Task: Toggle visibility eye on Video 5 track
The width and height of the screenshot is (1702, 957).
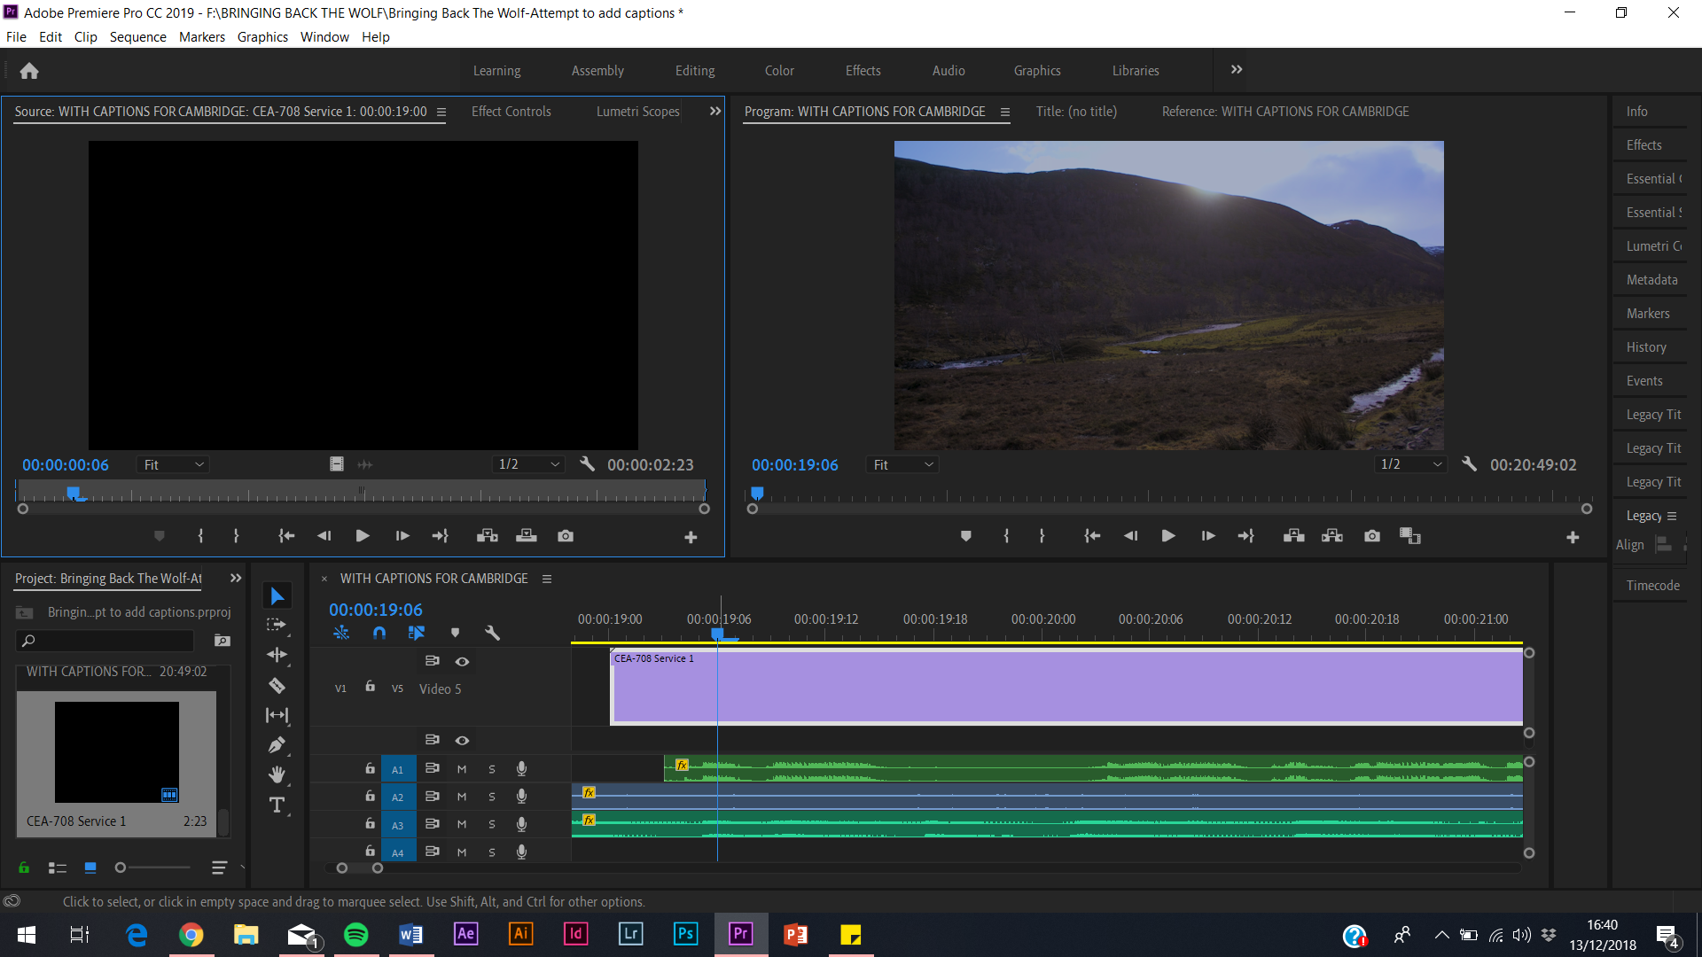Action: point(462,660)
